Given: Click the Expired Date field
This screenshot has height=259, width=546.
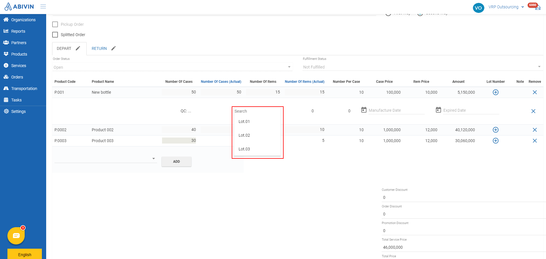Looking at the screenshot, I should pyautogui.click(x=471, y=110).
